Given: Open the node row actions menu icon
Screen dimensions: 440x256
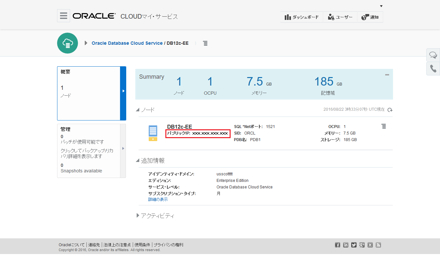Looking at the screenshot, I should [384, 126].
